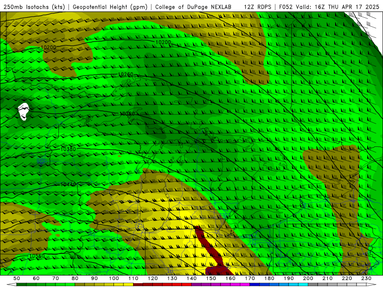Click the '12Z RDPS' model run label
Screen dimensions: 383x287
click(x=258, y=7)
